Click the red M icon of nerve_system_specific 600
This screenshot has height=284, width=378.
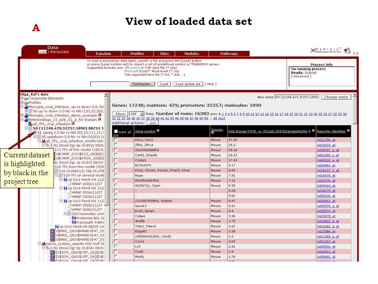(44, 244)
